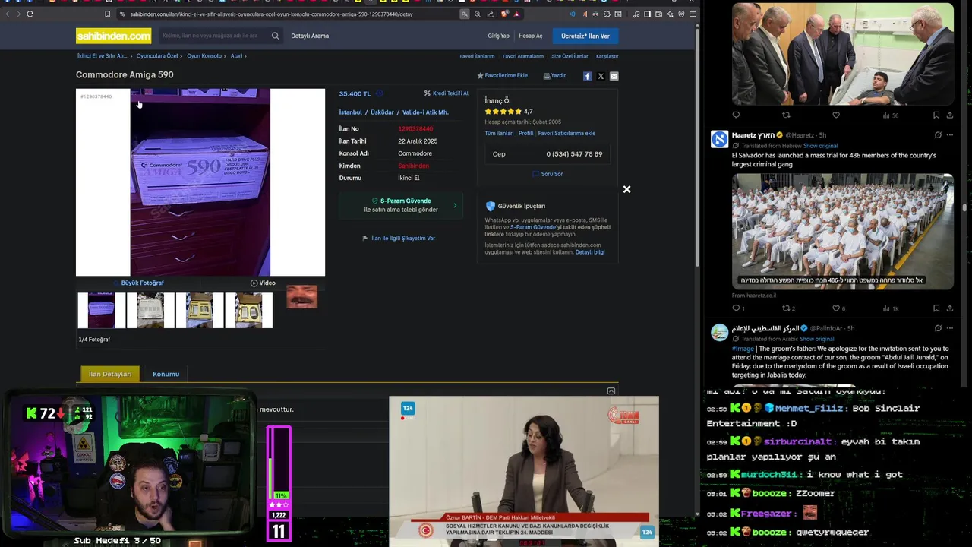Screen dimensions: 972x547
Task: Click the sahibinden.com logo
Action: point(113,36)
